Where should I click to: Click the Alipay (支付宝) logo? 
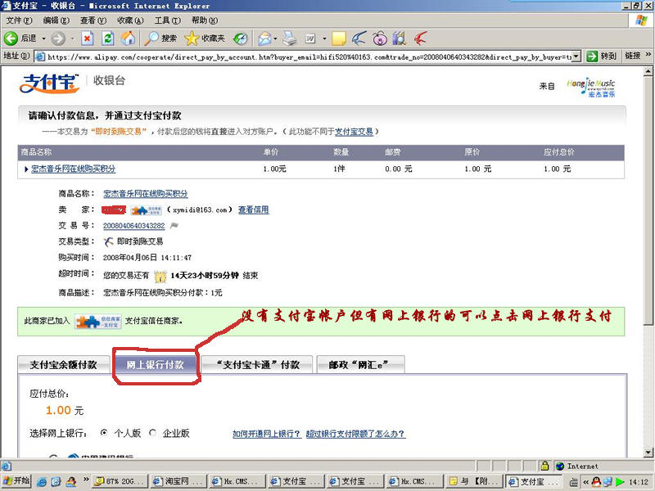click(49, 83)
